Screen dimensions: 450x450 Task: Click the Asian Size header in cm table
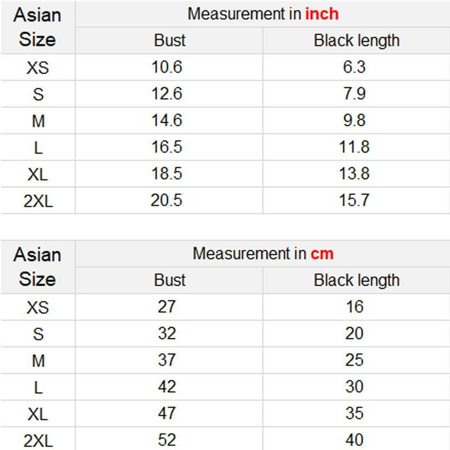coord(38,267)
